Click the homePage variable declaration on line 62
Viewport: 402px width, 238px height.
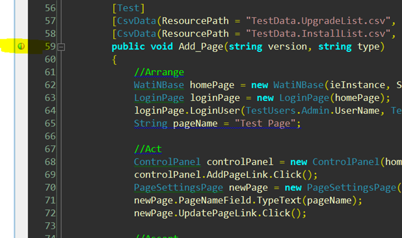pos(212,85)
